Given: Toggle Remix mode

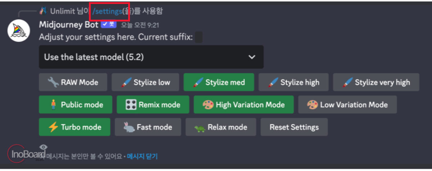Looking at the screenshot, I should (x=153, y=105).
